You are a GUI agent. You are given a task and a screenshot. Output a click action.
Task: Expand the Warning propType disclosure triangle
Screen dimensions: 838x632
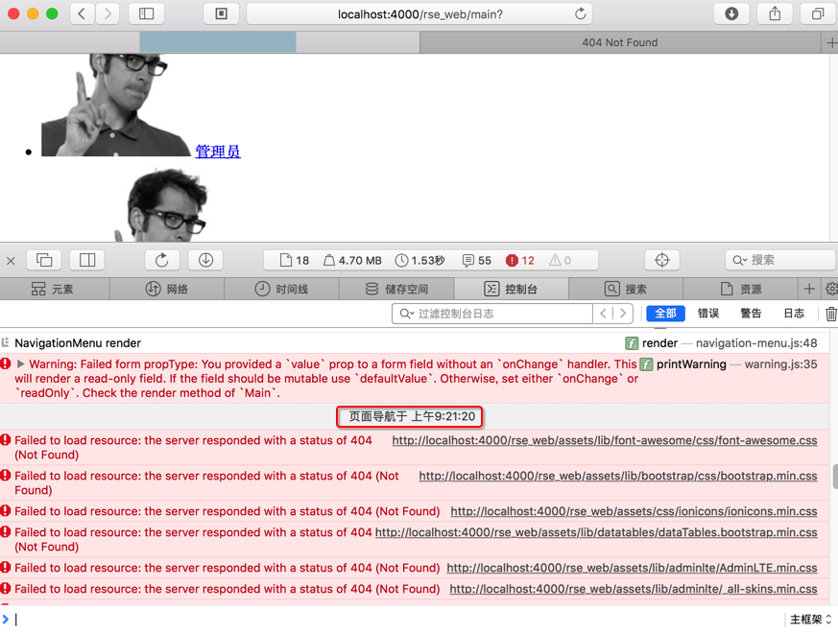(21, 364)
